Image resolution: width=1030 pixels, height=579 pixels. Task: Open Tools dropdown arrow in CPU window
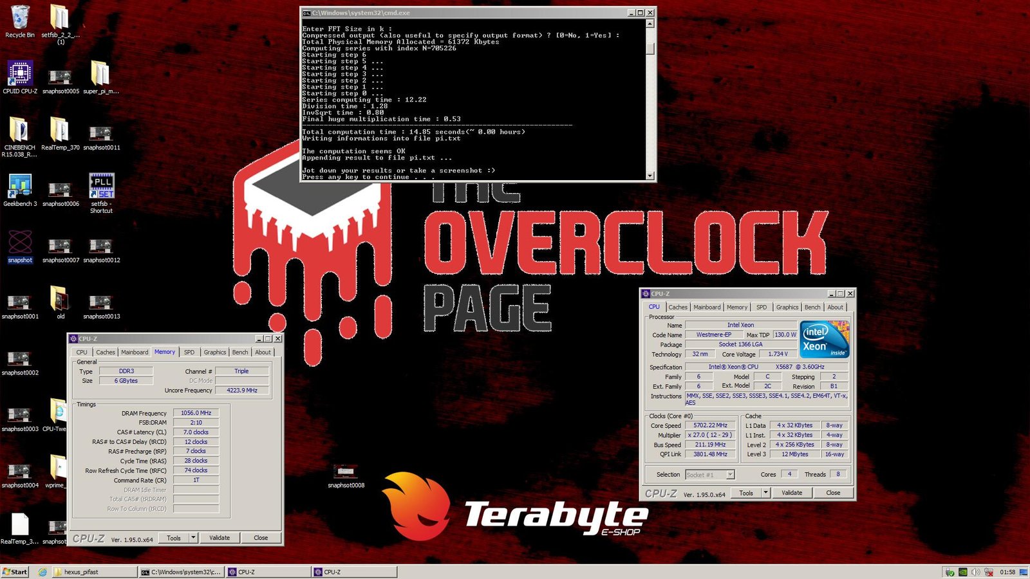point(765,493)
